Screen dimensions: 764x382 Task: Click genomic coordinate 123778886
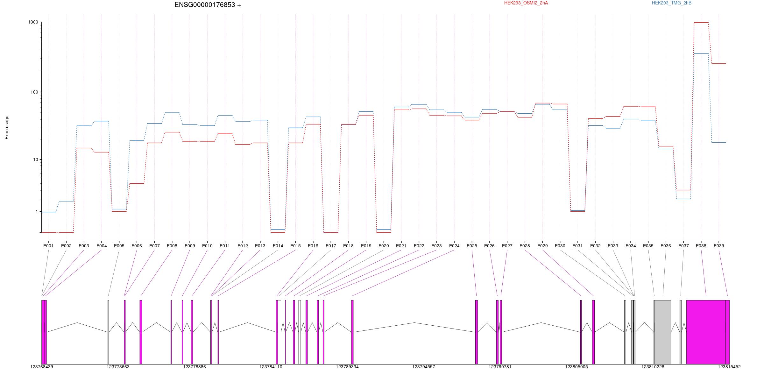click(195, 367)
